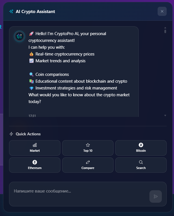Click the 17:31 message timestamp

(32, 116)
